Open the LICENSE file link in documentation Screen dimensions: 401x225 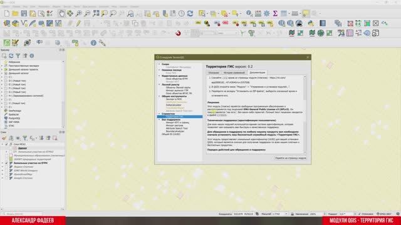coord(221,115)
